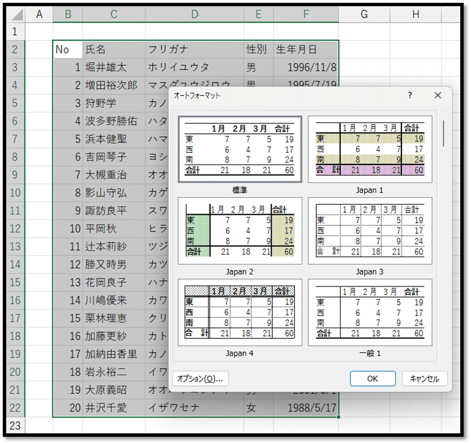
Task: Select the Japan 3 format preview
Action: point(370,231)
